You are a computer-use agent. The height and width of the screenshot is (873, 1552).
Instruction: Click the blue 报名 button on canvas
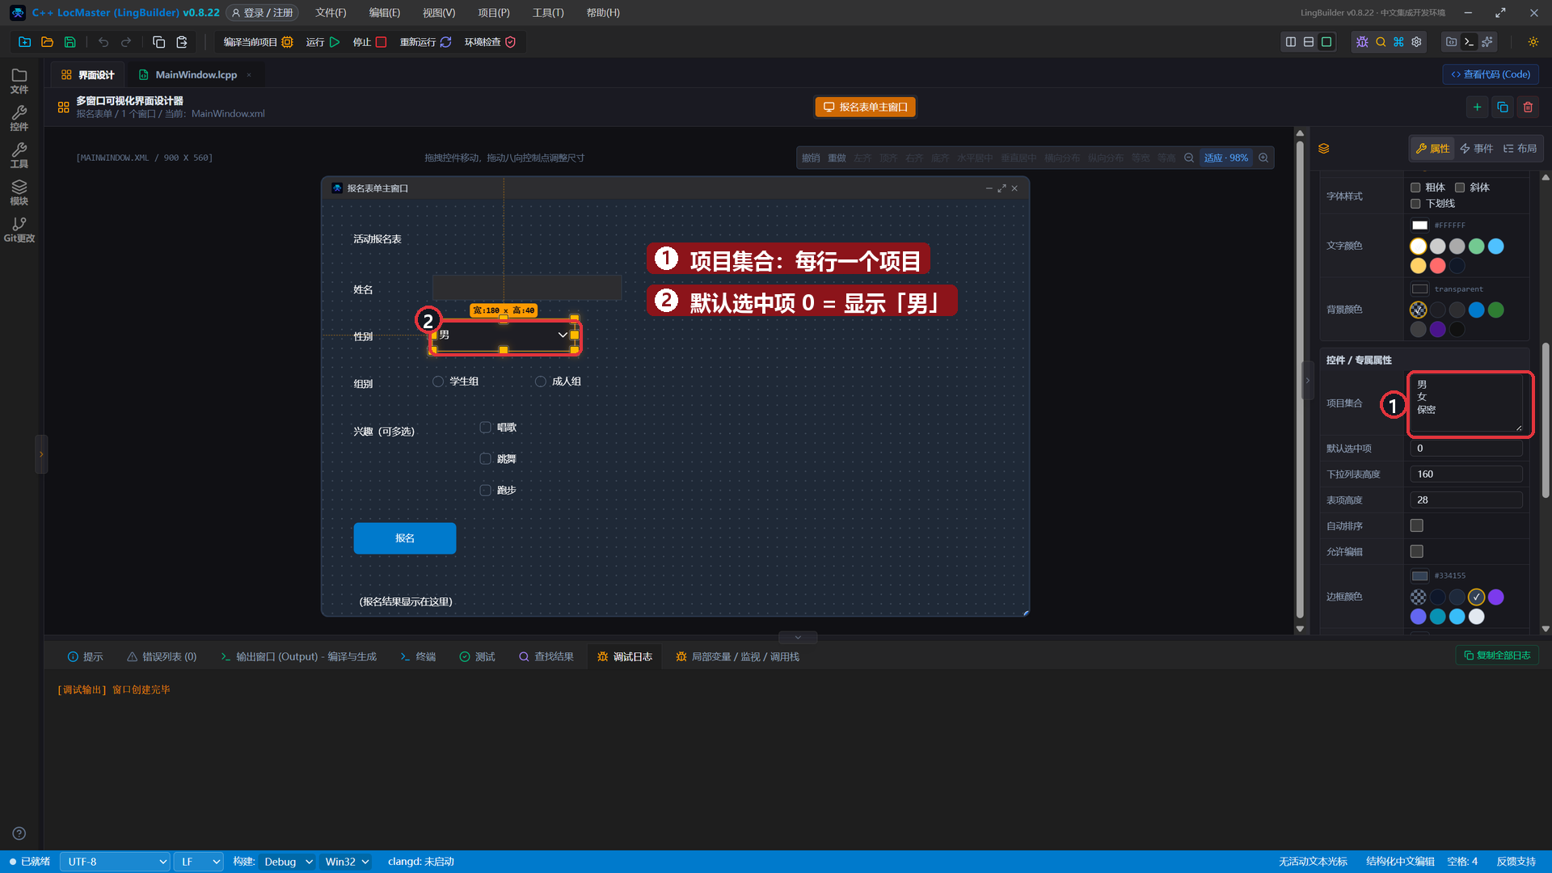pos(405,538)
